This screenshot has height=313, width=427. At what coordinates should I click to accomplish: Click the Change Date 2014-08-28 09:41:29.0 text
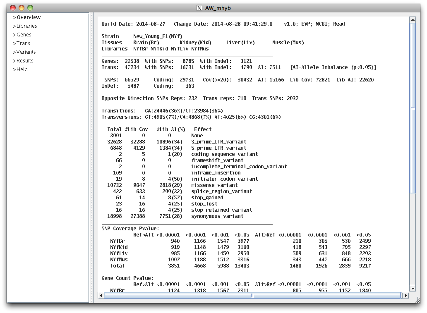223,24
